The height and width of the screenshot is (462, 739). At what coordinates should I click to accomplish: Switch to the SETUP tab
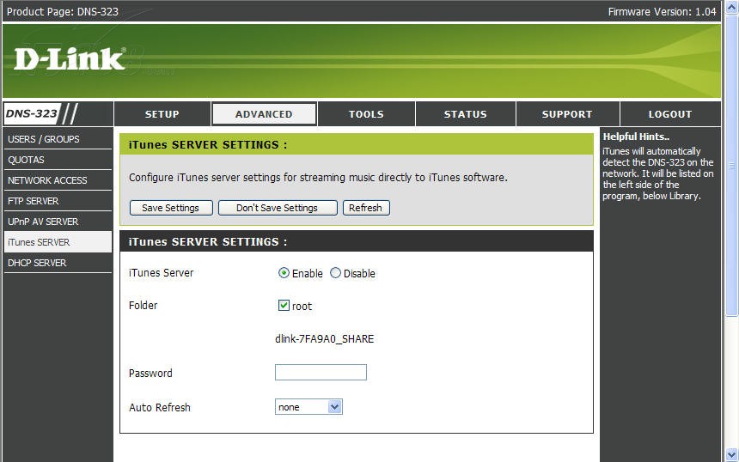pos(162,114)
